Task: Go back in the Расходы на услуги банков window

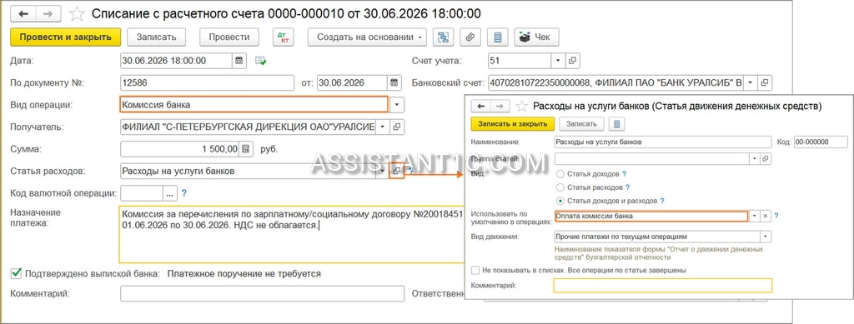Action: pos(481,106)
